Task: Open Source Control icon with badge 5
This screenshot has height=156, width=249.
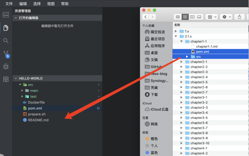Action: [x=6, y=55]
